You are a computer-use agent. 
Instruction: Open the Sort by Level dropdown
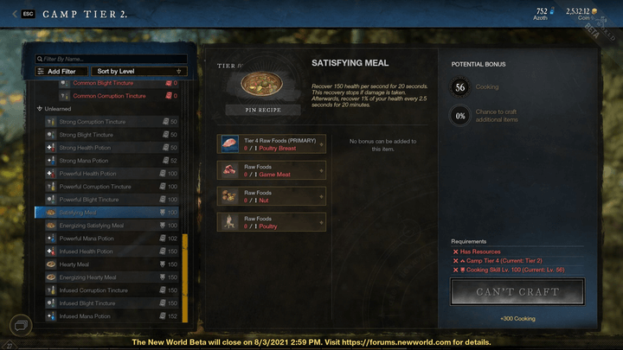point(139,72)
